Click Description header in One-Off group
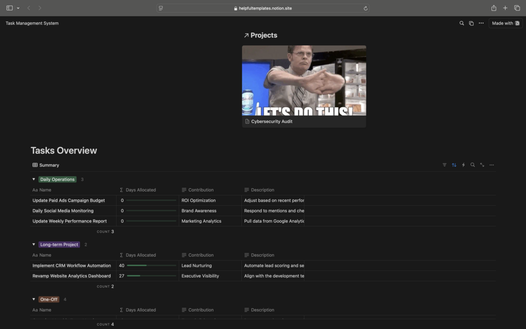 pyautogui.click(x=259, y=310)
